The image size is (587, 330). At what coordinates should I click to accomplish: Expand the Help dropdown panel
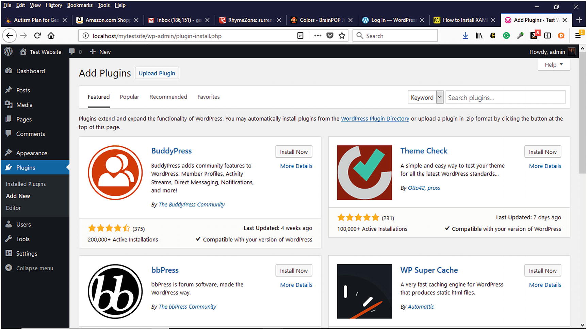click(554, 65)
